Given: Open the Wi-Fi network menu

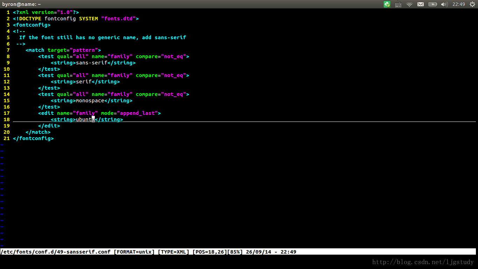Looking at the screenshot, I should [409, 4].
